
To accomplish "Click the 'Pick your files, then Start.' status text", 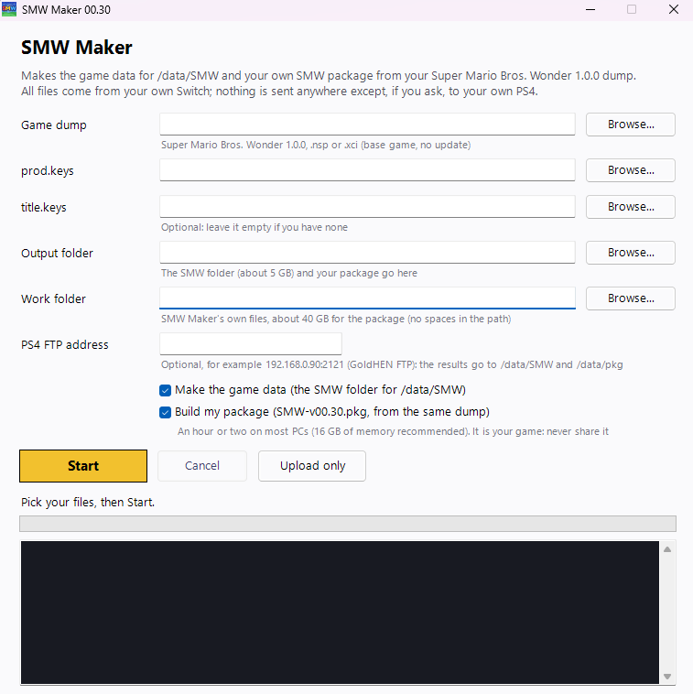I will coord(88,503).
